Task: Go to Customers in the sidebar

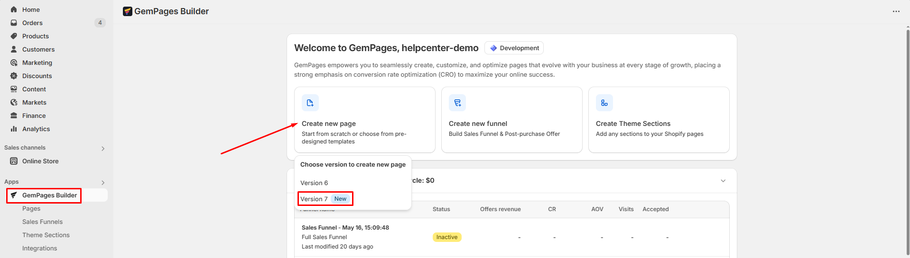Action: 38,49
